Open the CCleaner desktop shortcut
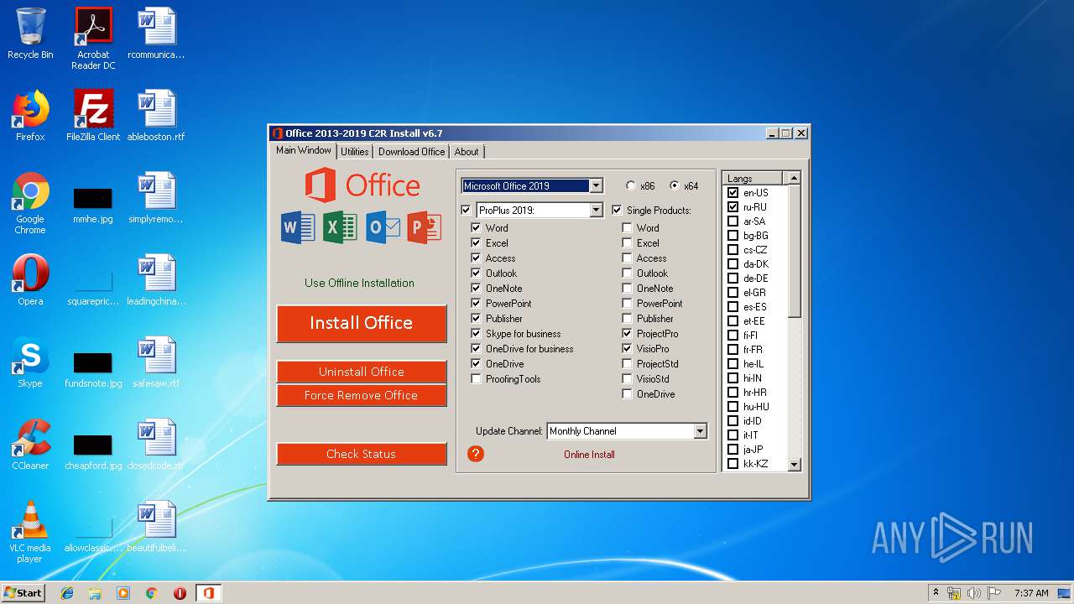The width and height of the screenshot is (1074, 604). point(30,445)
